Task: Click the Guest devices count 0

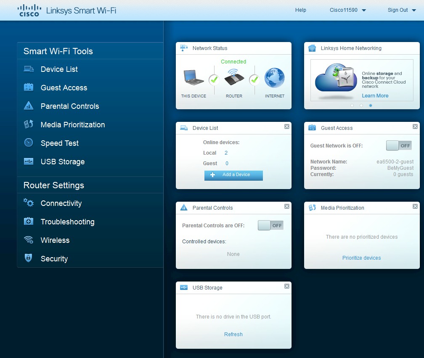Action: (227, 163)
